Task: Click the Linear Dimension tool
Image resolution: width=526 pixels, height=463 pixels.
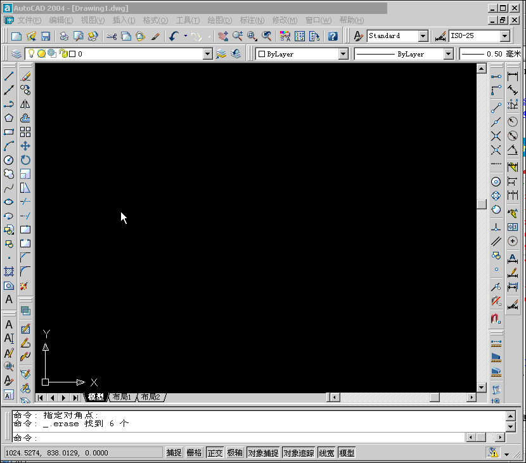Action: (513, 76)
